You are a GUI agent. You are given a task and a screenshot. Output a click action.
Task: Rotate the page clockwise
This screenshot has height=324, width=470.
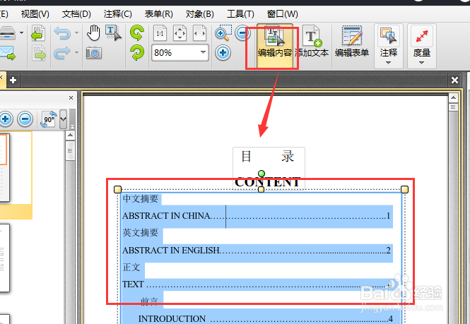(137, 53)
